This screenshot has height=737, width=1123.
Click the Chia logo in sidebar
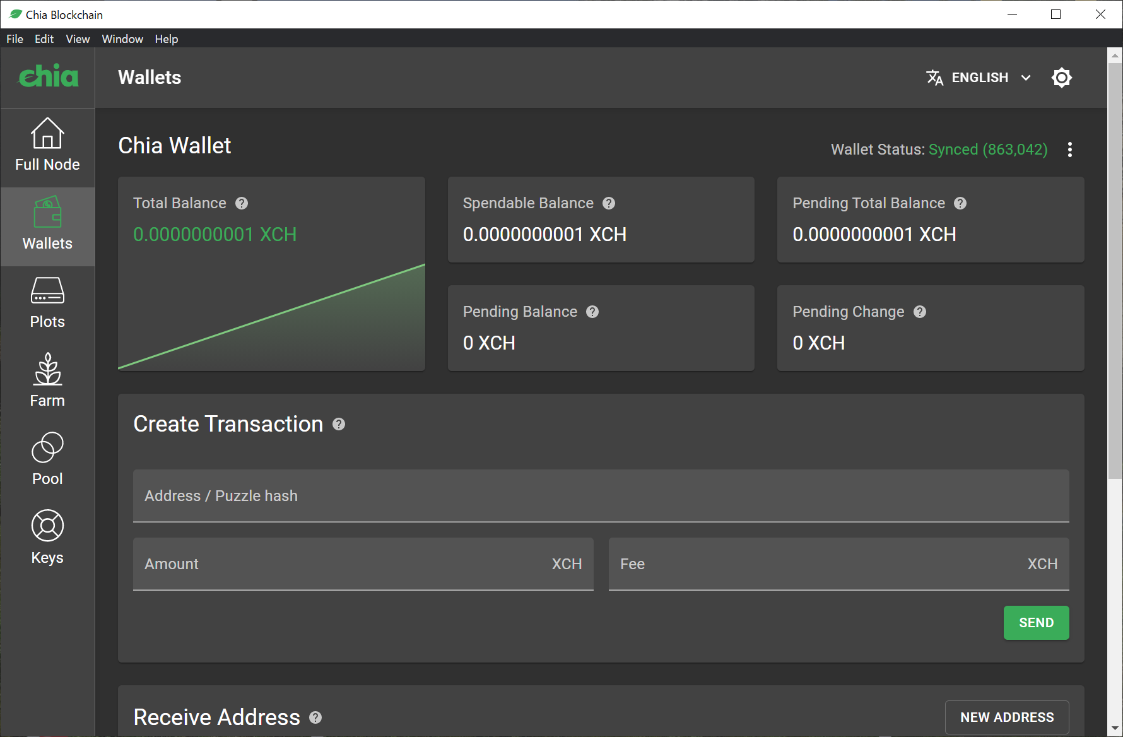point(49,76)
